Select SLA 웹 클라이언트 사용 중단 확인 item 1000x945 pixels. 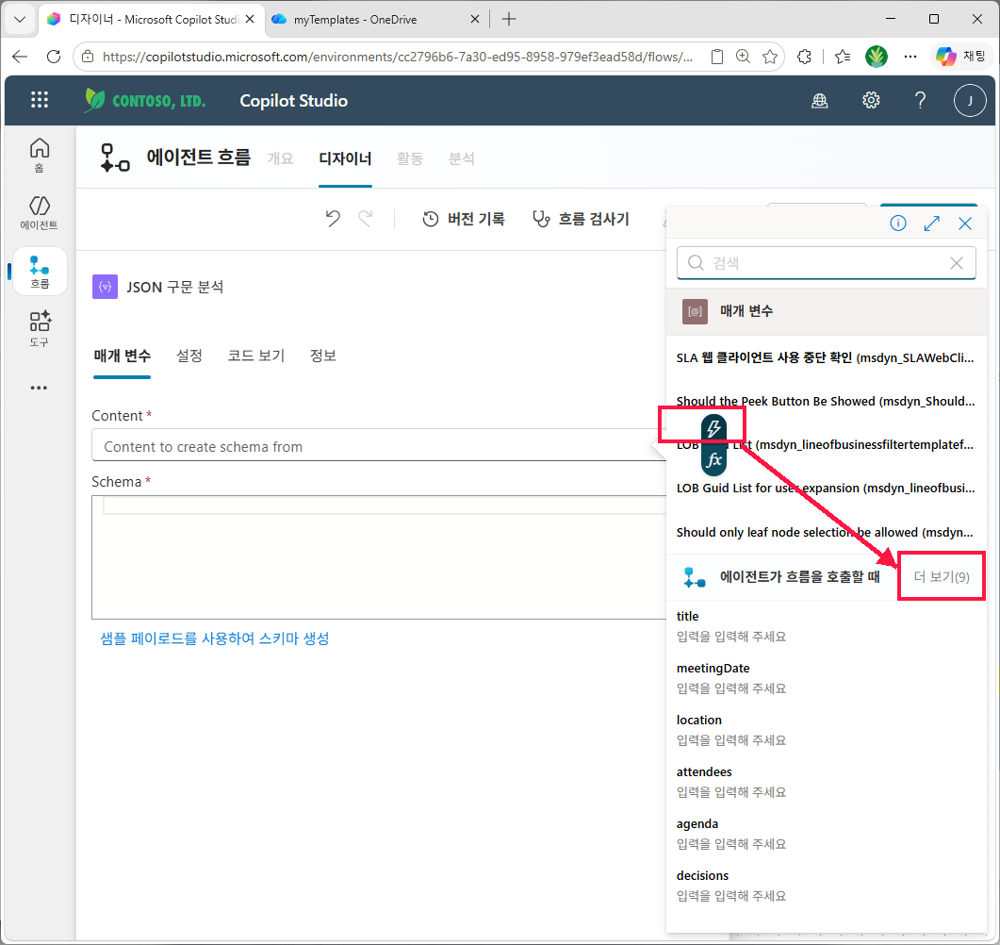(826, 358)
